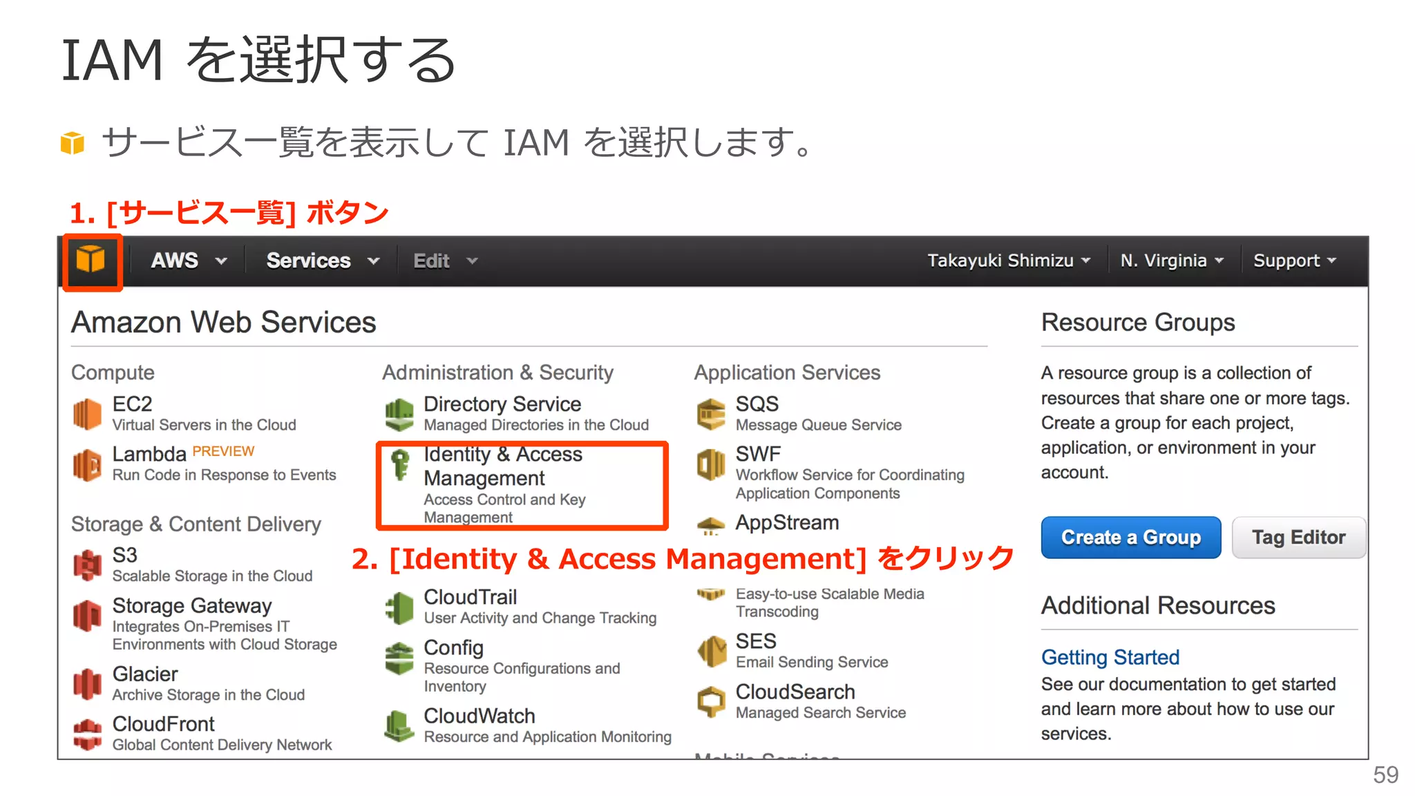
Task: Follow the Getting Started link
Action: 1110,657
